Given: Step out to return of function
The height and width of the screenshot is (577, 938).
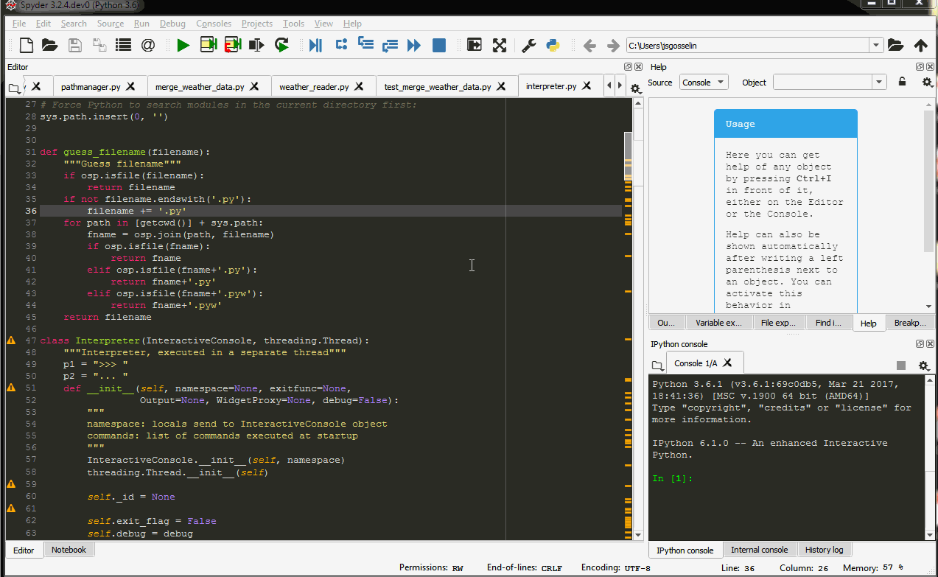Looking at the screenshot, I should 390,46.
